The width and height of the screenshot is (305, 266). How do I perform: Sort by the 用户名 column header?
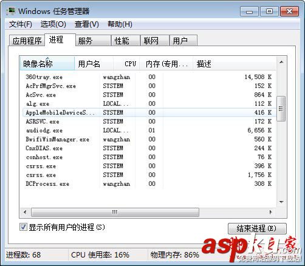click(94, 64)
